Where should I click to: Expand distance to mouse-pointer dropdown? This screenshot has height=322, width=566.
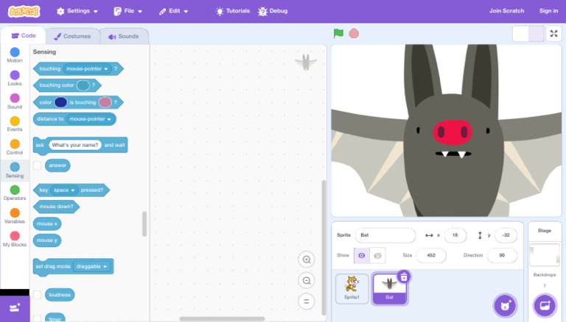[91, 119]
